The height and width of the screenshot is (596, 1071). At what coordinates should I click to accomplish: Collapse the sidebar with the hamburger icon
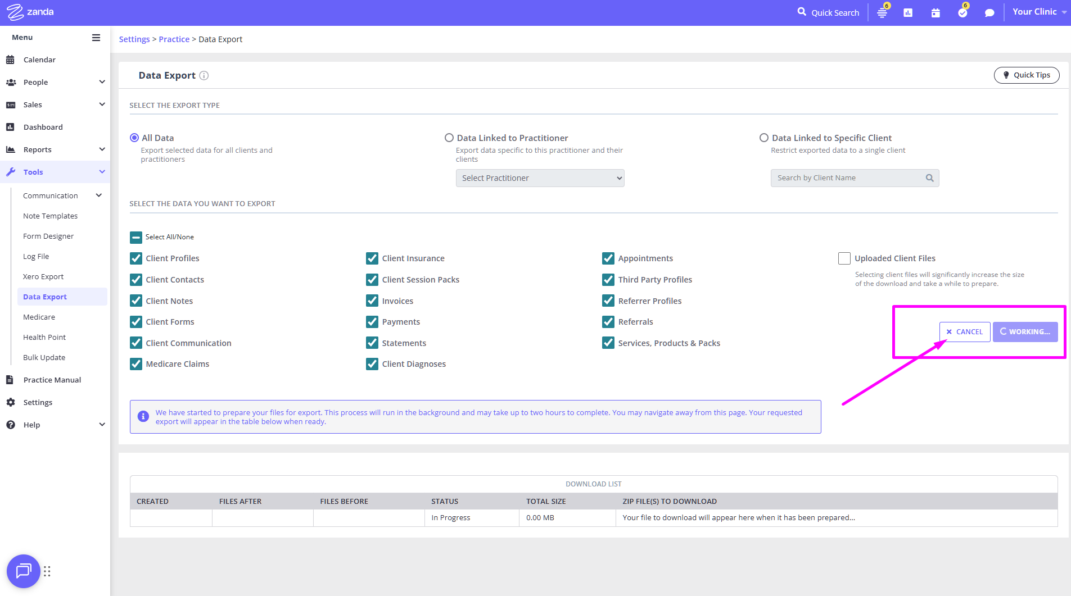(96, 38)
